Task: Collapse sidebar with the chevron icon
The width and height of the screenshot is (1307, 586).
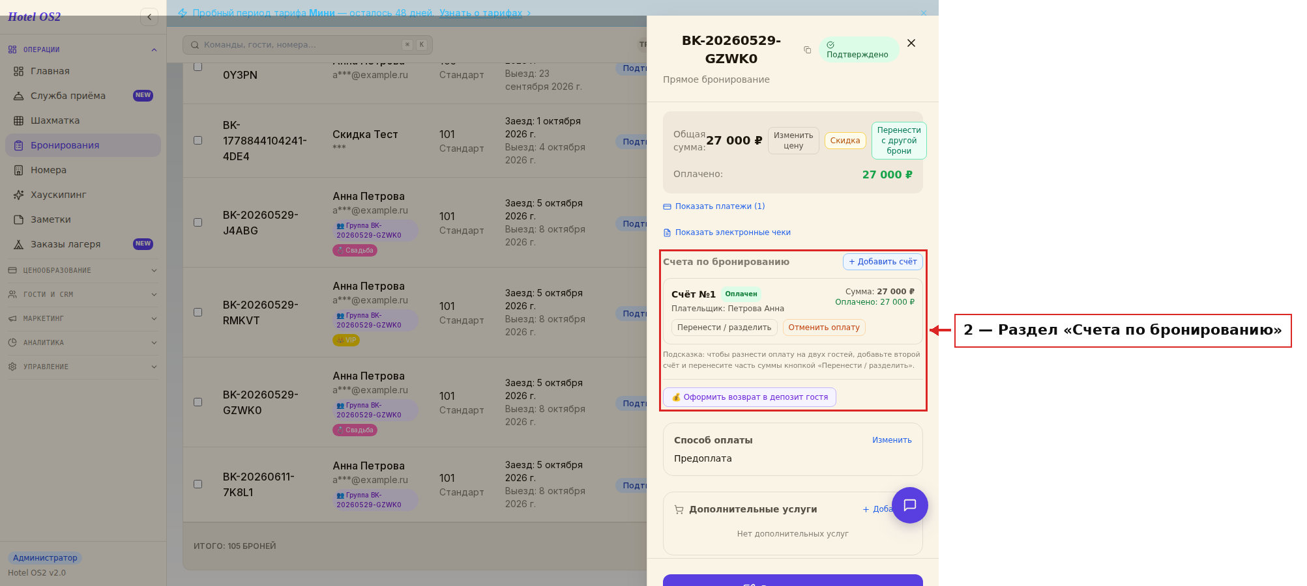Action: pos(149,17)
